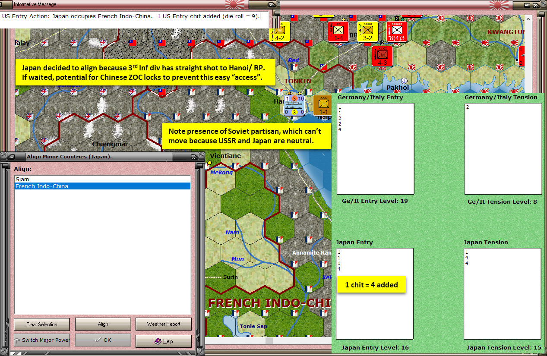Click the Align button

pyautogui.click(x=103, y=324)
